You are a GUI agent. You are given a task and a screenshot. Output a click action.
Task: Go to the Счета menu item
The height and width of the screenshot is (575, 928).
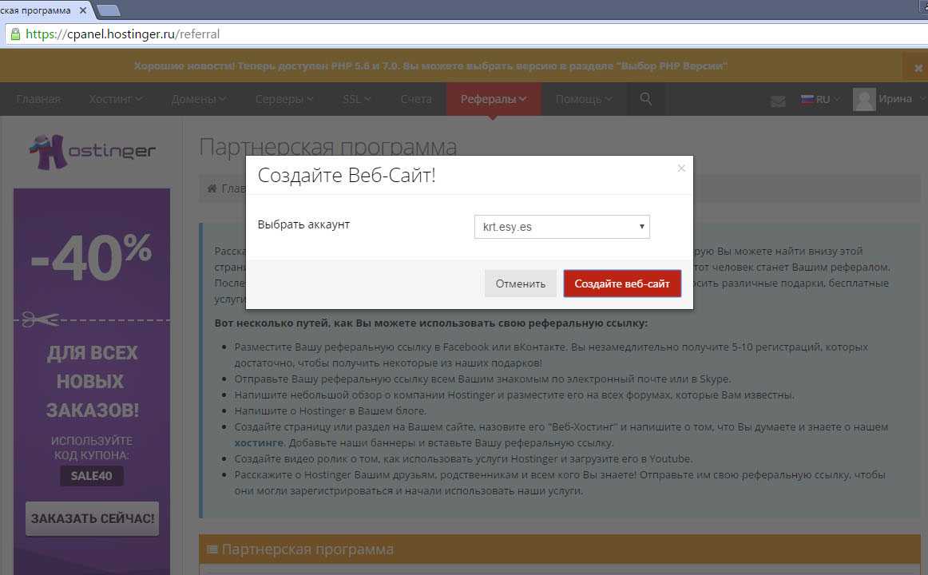416,100
